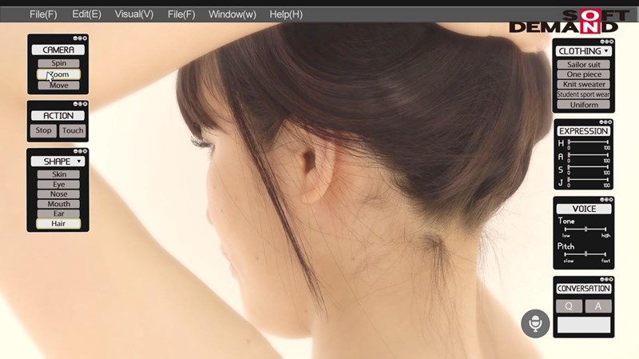Close the CLOTHING panel
The image size is (639, 359).
(611, 40)
